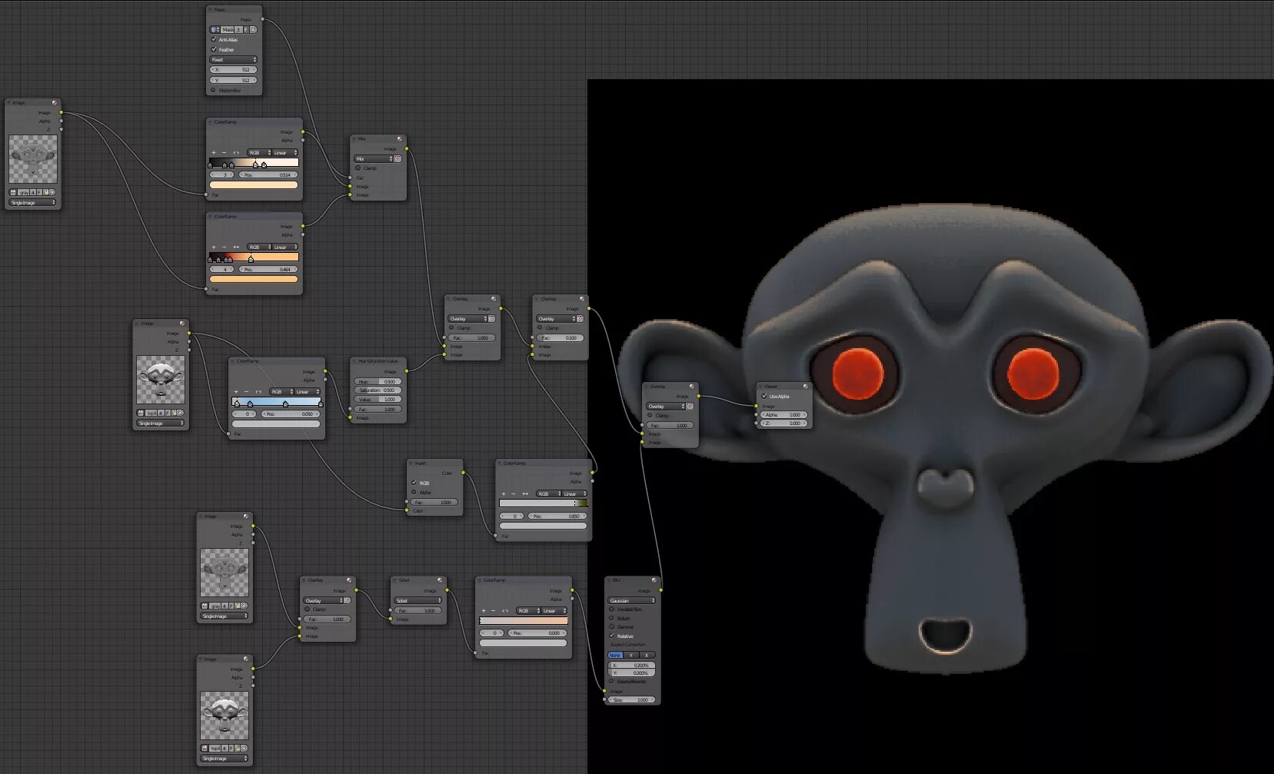The height and width of the screenshot is (774, 1274).
Task: Flip the blue ColorRamp with Pos 0.050
Action: [x=258, y=392]
